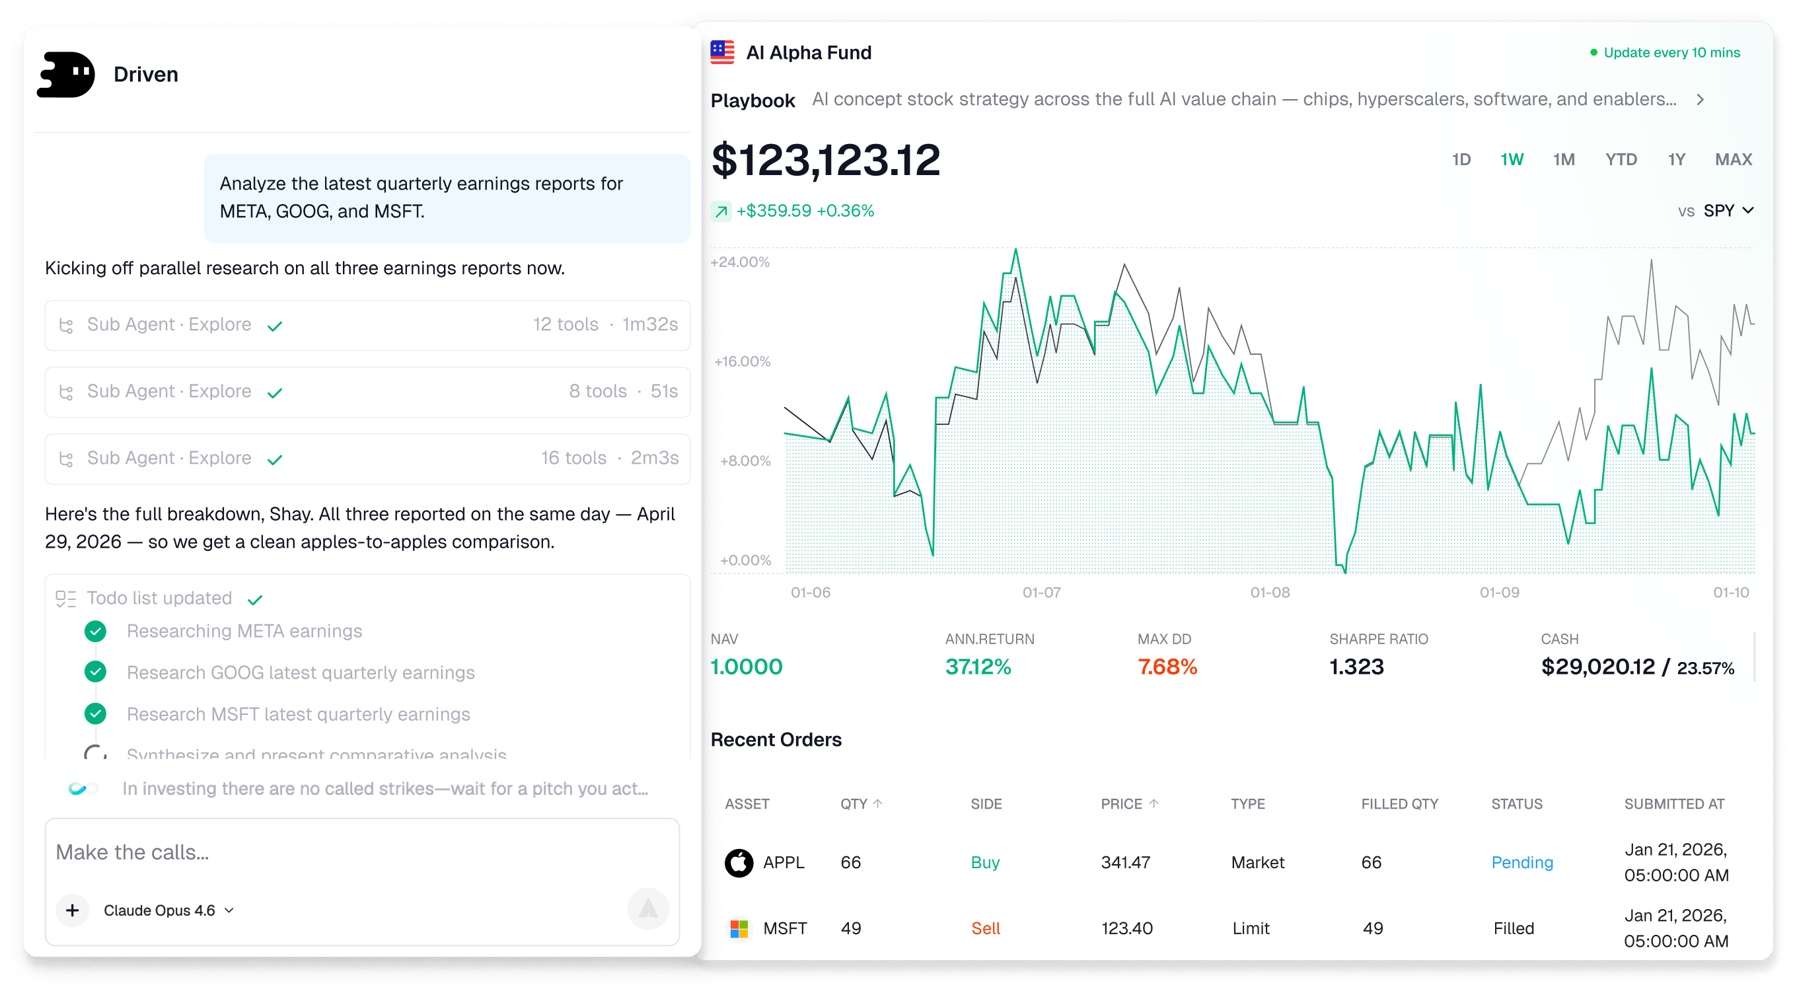Sort orders by QTY arrow
Screen dimensions: 1795x995
click(x=878, y=803)
